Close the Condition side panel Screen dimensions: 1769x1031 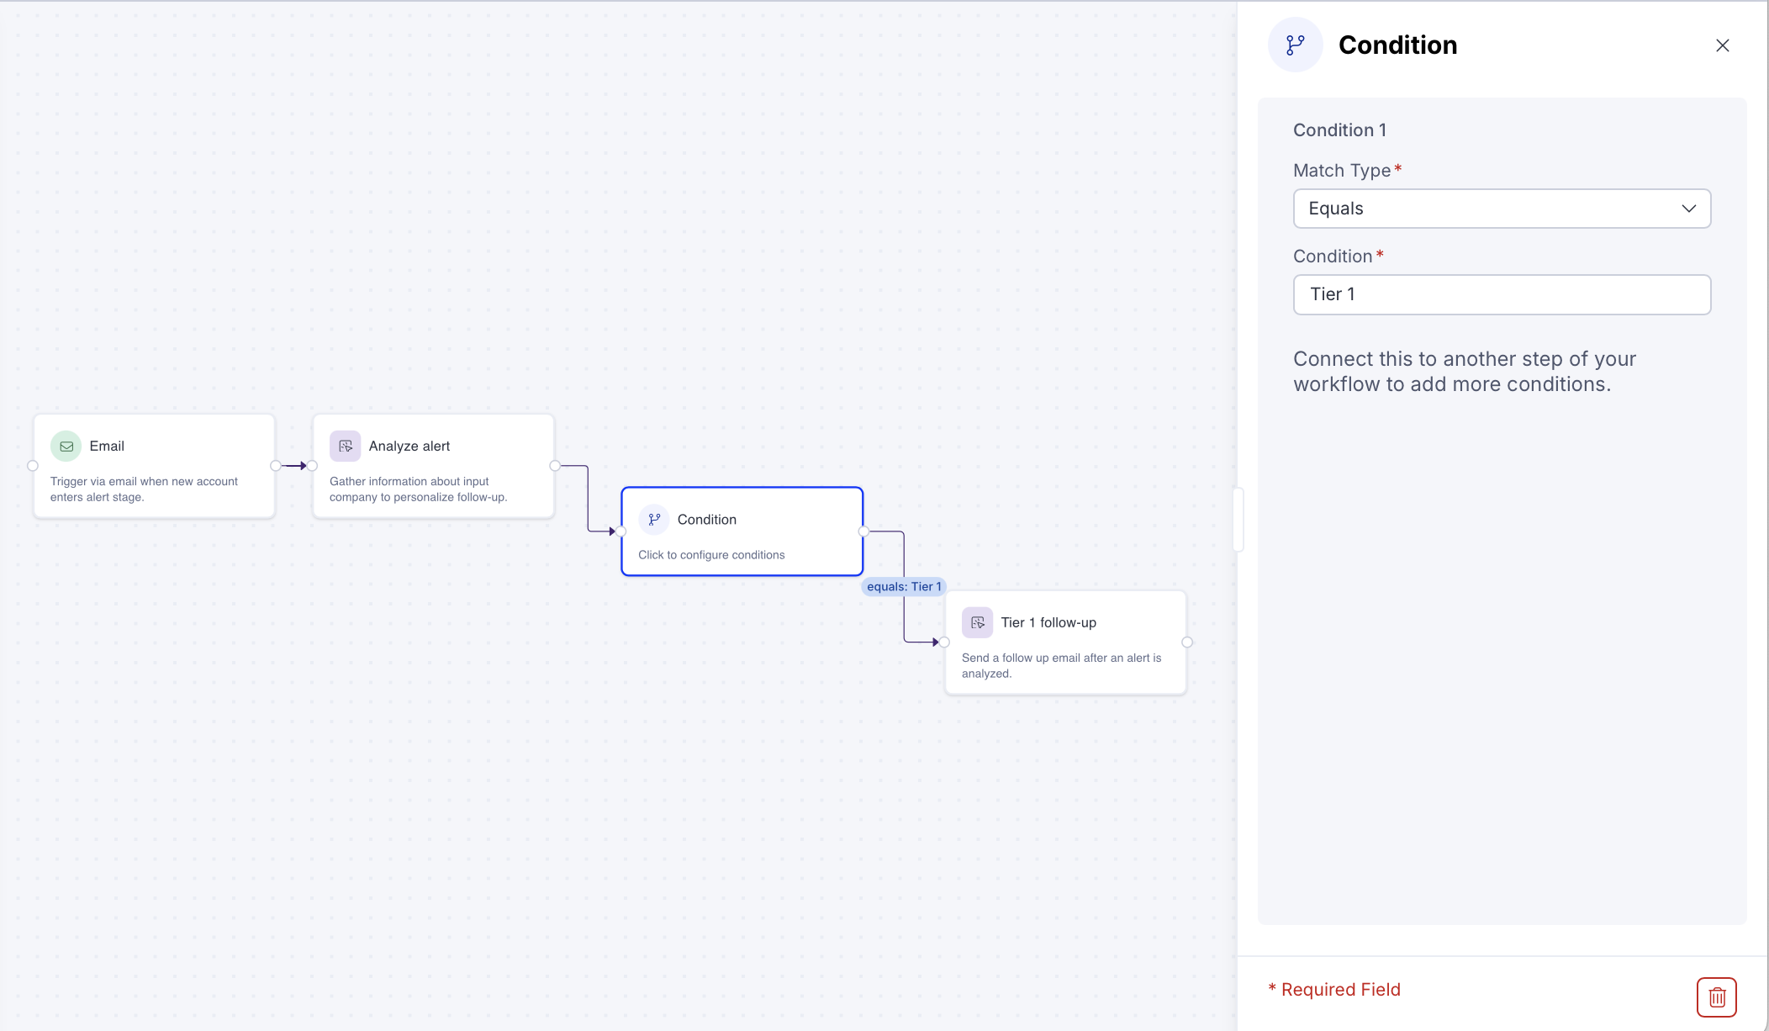click(1722, 45)
